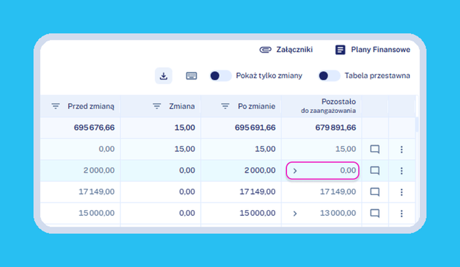This screenshot has width=460, height=267.
Task: Open comment for the 17 149,00 row
Action: pos(375,192)
